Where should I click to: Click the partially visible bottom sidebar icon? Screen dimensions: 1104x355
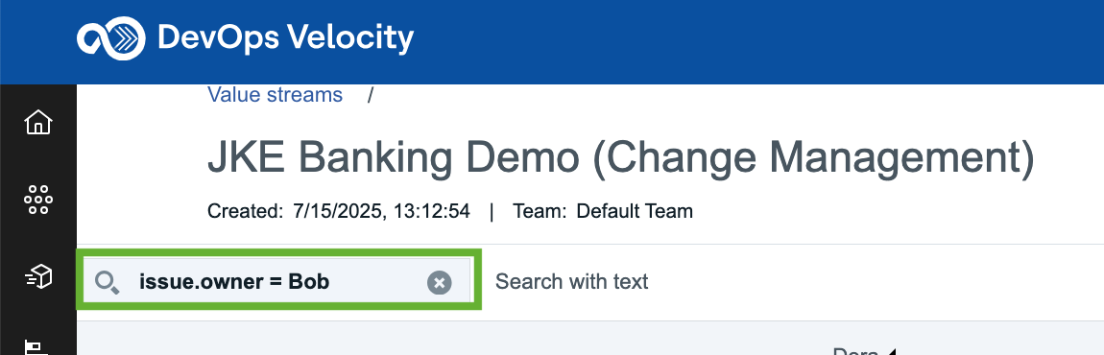pos(36,347)
